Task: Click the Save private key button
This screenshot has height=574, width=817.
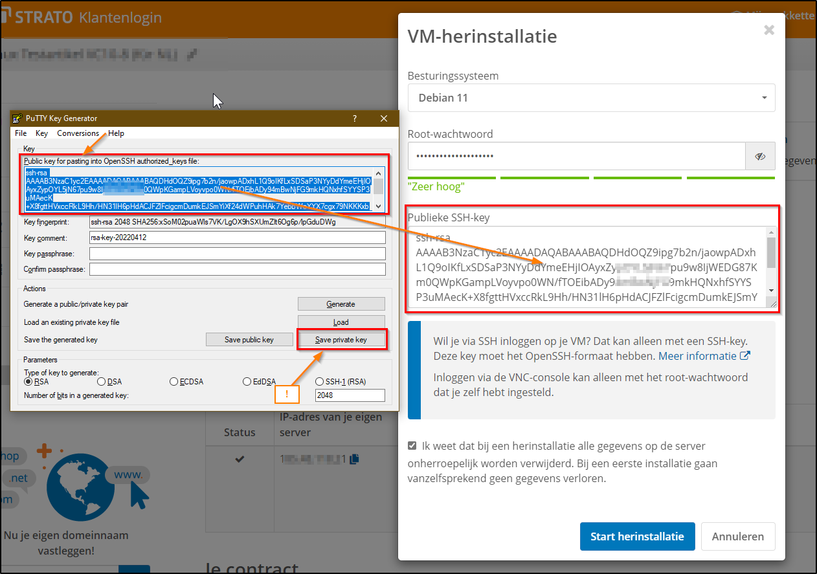Action: [x=342, y=339]
